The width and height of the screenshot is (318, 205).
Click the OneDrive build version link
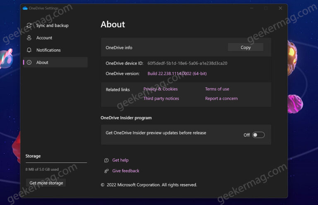click(x=177, y=74)
